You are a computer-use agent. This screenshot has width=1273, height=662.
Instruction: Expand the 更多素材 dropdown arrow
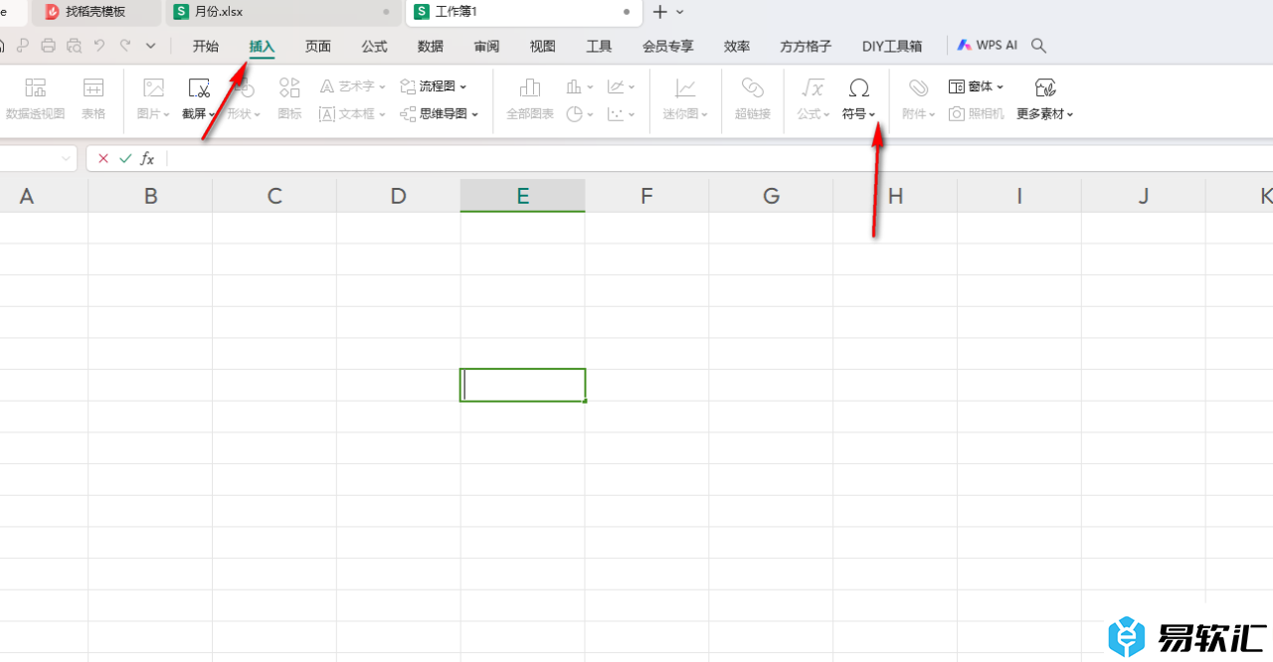1070,115
